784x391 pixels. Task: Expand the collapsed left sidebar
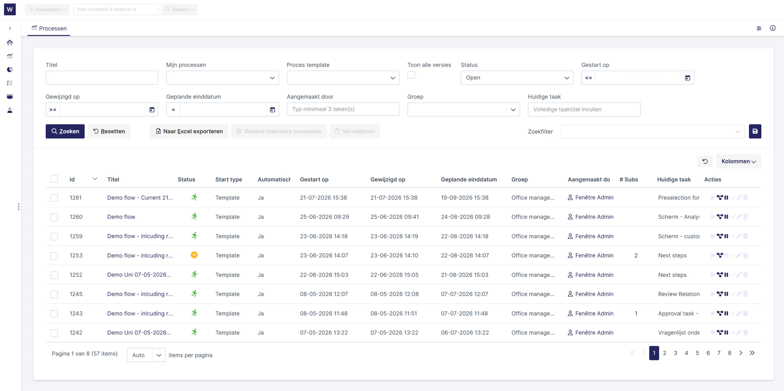pos(10,28)
